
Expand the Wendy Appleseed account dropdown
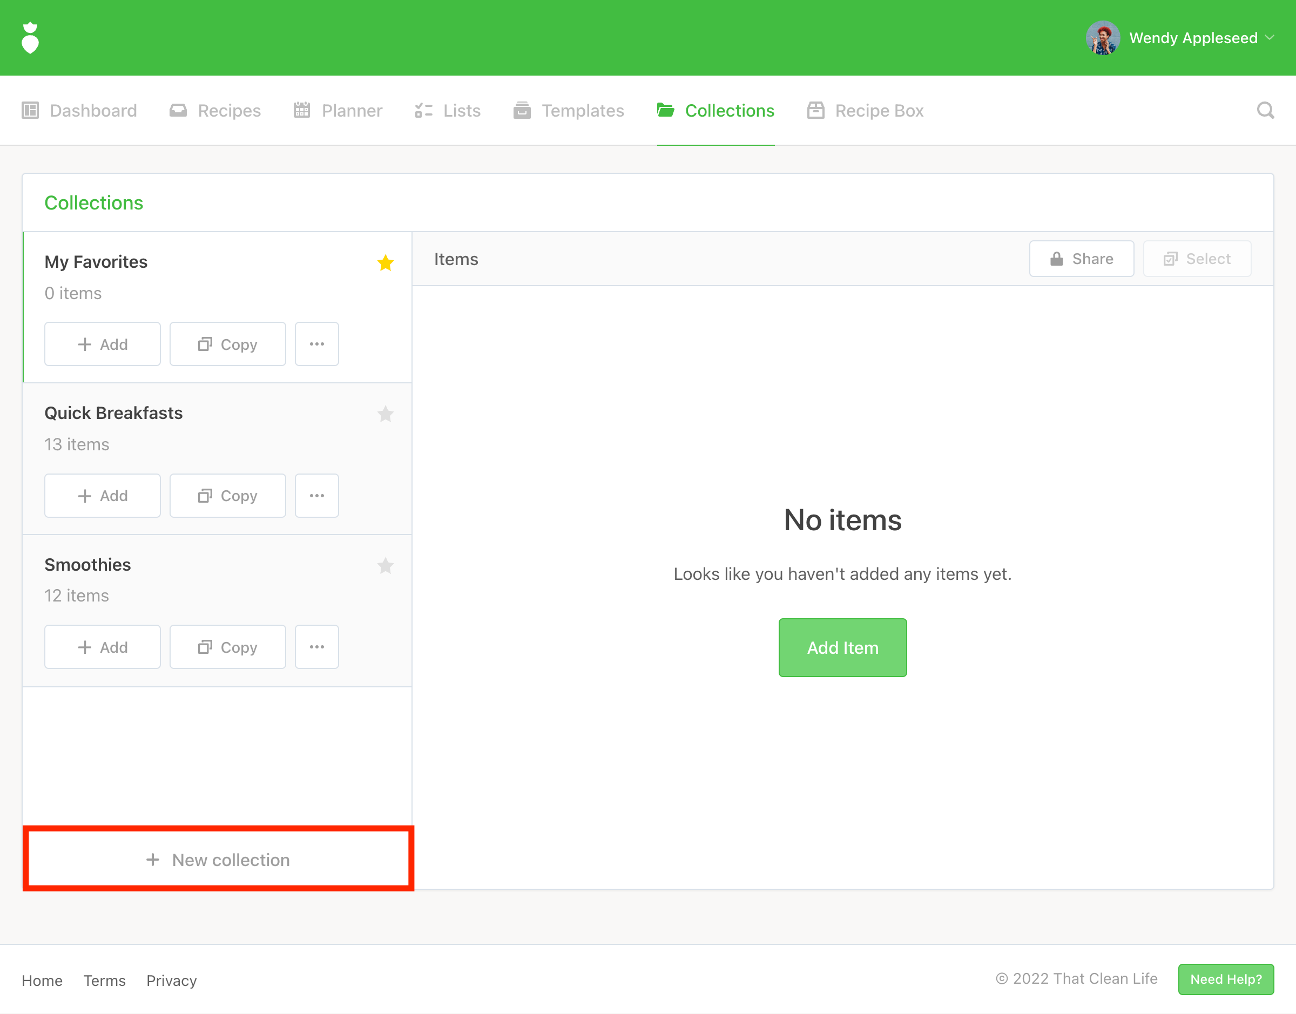pyautogui.click(x=1270, y=38)
